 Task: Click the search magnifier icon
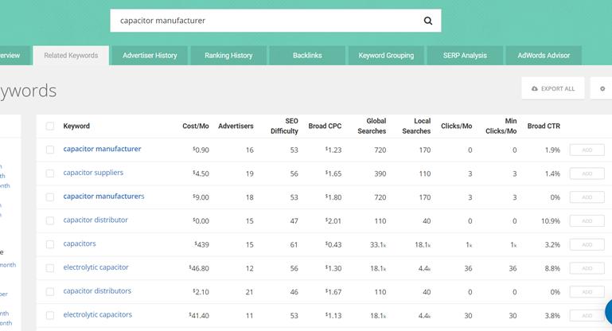427,21
